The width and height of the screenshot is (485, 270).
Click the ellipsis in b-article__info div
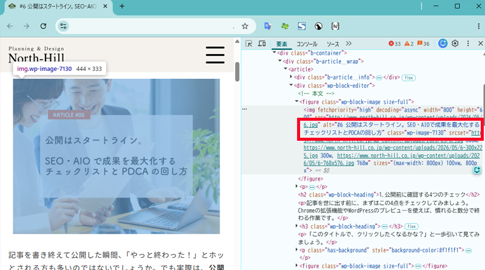point(379,78)
